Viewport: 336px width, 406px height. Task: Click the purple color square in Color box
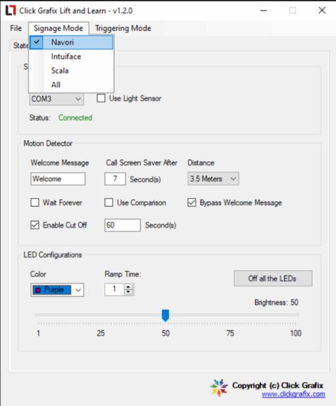[x=37, y=290]
